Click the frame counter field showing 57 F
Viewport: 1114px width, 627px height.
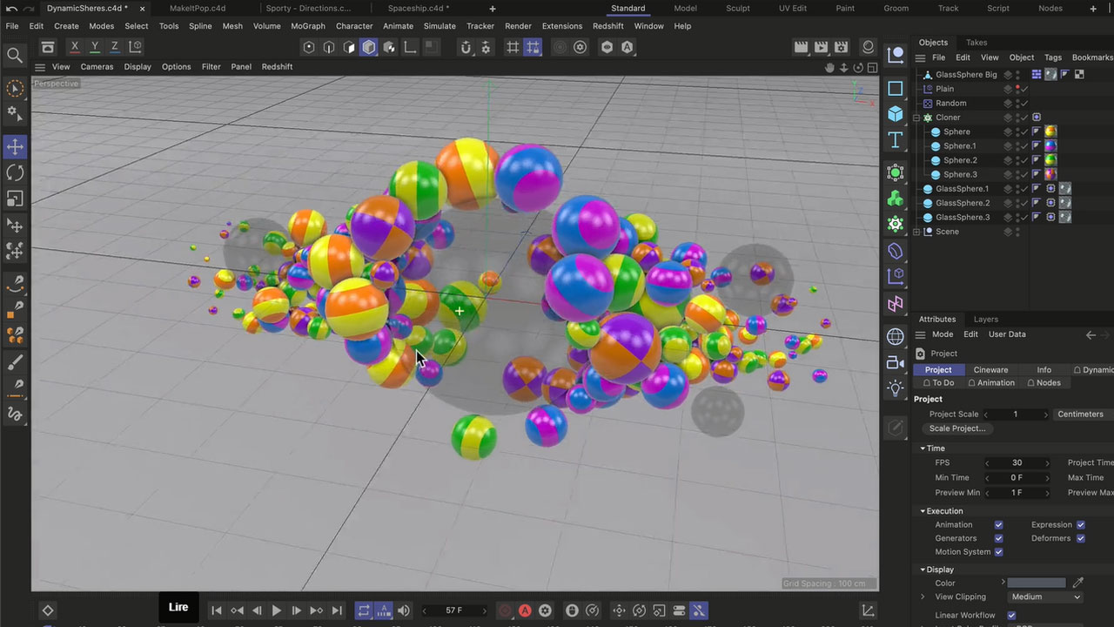point(453,610)
